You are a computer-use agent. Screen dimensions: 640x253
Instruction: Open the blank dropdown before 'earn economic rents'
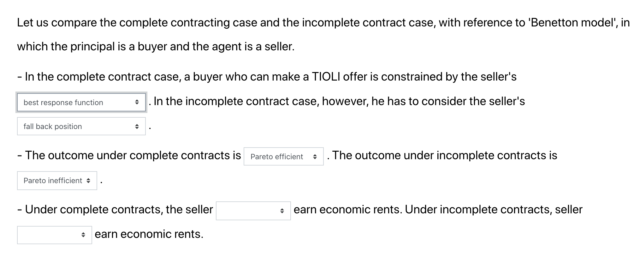(x=54, y=234)
